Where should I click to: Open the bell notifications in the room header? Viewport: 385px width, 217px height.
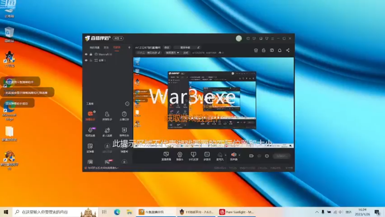pyautogui.click(x=280, y=50)
